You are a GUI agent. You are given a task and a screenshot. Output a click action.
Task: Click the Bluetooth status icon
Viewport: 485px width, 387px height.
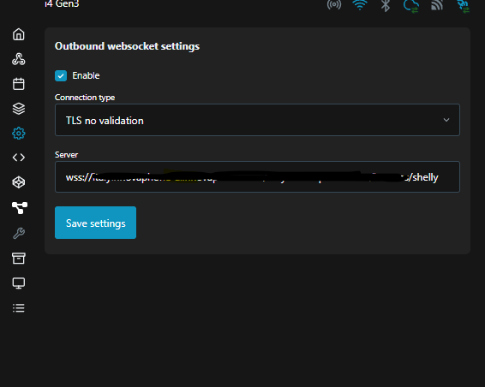pos(386,5)
